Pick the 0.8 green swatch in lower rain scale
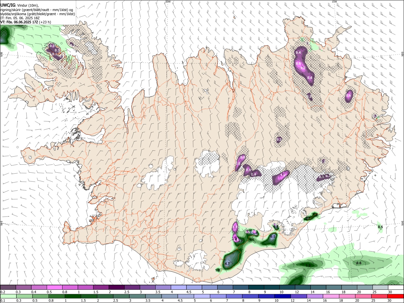 click(x=56, y=296)
